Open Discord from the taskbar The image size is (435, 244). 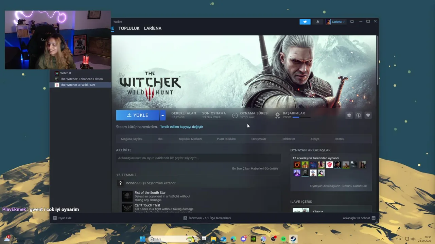click(243, 239)
